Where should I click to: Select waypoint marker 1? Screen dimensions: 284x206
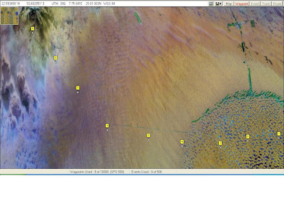click(x=279, y=134)
